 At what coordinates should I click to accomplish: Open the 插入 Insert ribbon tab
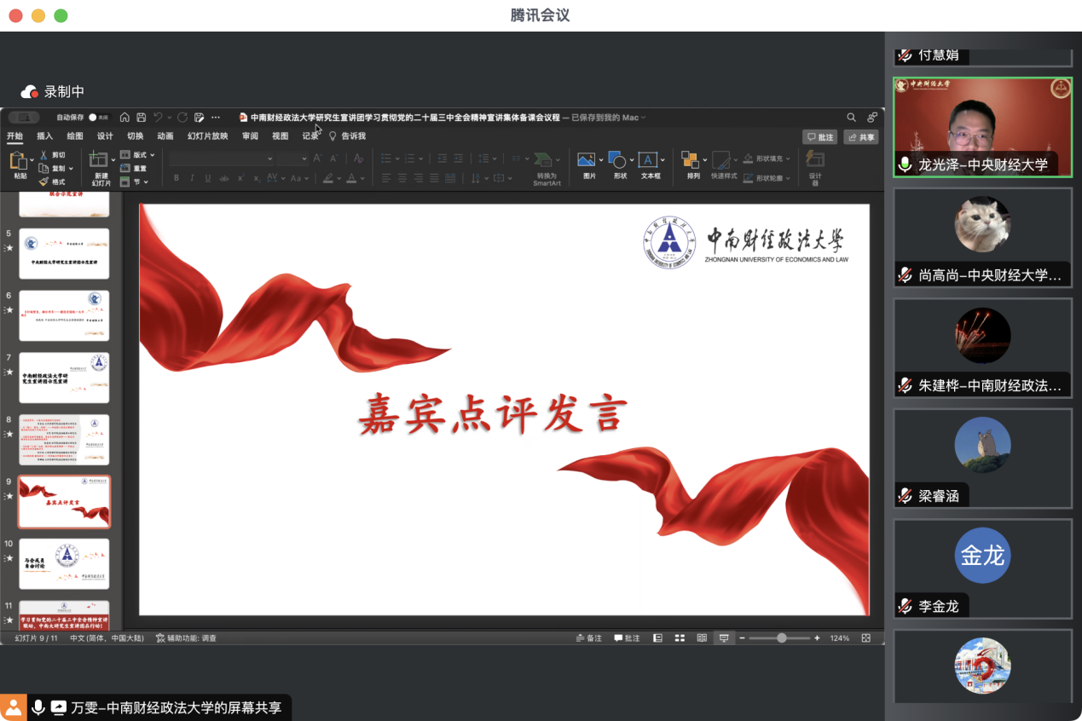[44, 136]
